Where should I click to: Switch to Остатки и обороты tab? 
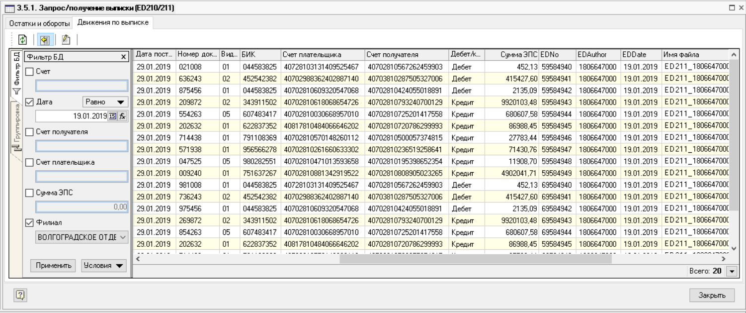[38, 23]
